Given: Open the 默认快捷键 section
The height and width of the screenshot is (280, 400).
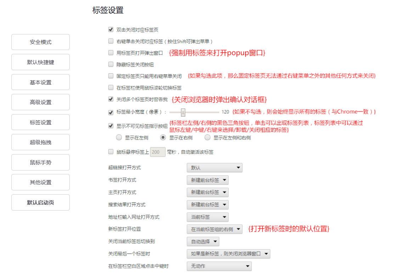Looking at the screenshot, I should (40, 62).
